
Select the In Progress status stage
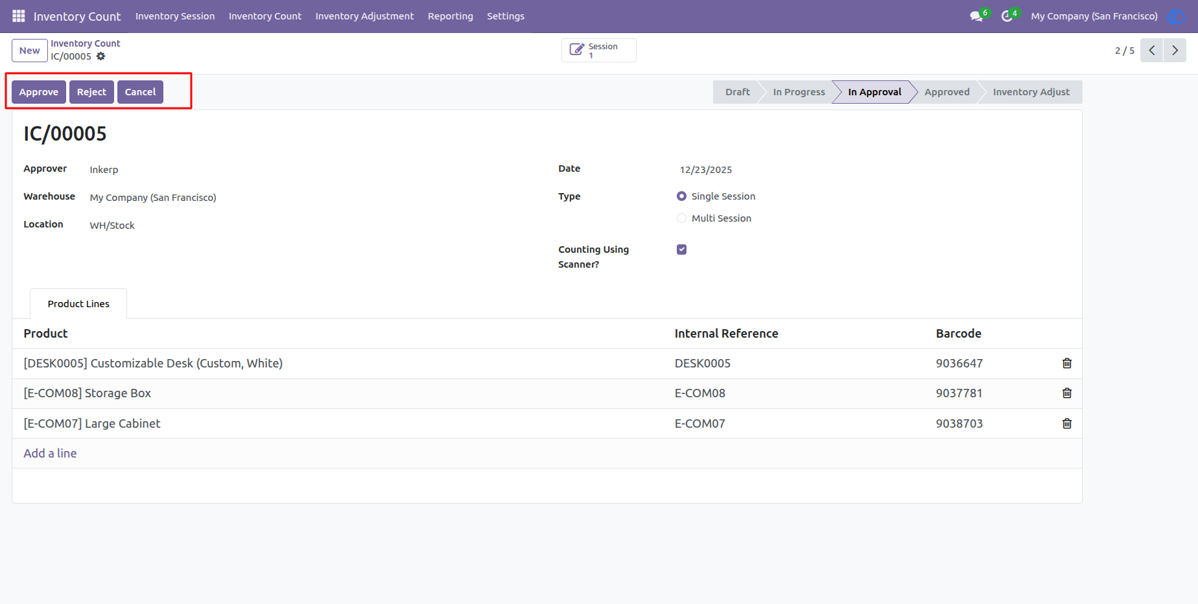(x=799, y=92)
